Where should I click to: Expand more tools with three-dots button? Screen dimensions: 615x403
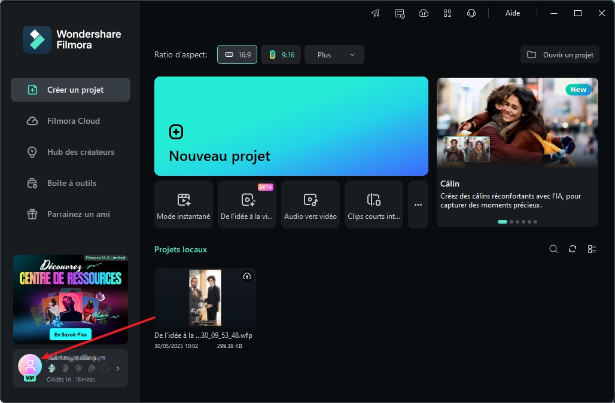418,204
